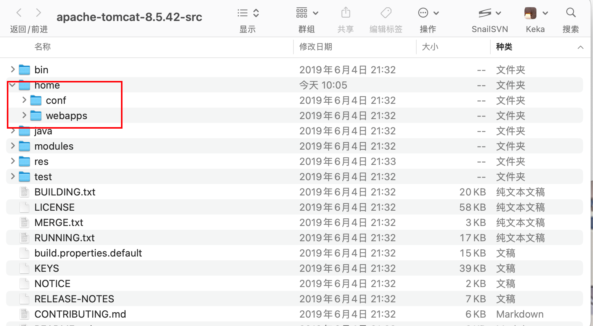Click the Share toolbar icon

(x=346, y=13)
